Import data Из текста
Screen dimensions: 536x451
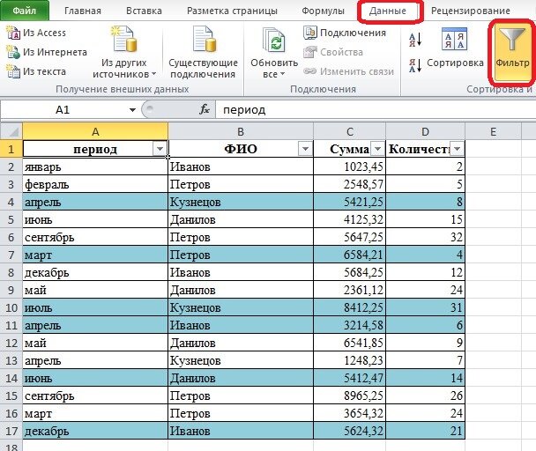coord(36,71)
